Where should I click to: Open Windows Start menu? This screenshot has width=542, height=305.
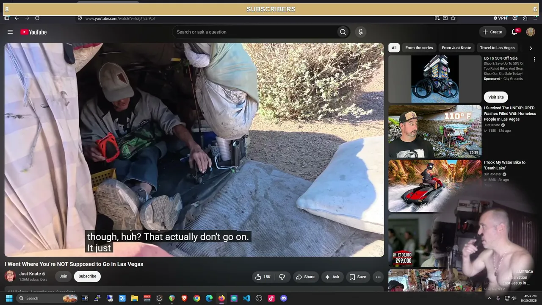9,298
